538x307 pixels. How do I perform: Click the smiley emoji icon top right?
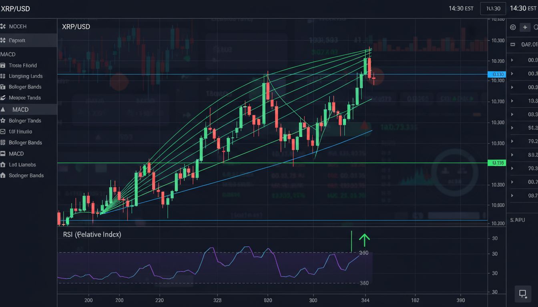point(513,27)
